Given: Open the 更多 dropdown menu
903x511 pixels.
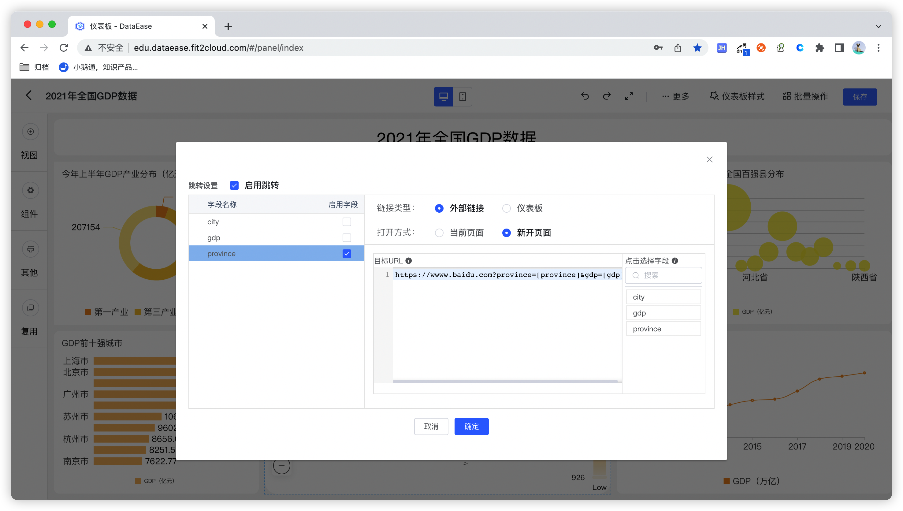Looking at the screenshot, I should pos(675,96).
